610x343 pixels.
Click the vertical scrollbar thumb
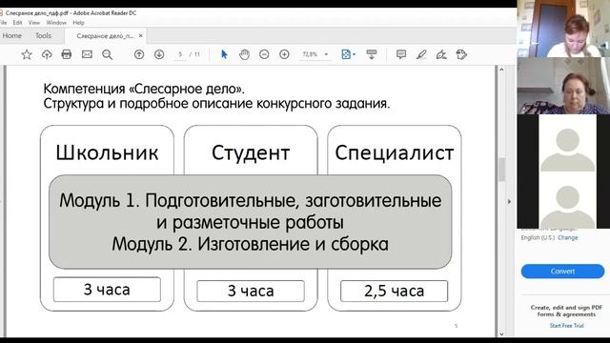pos(501,170)
